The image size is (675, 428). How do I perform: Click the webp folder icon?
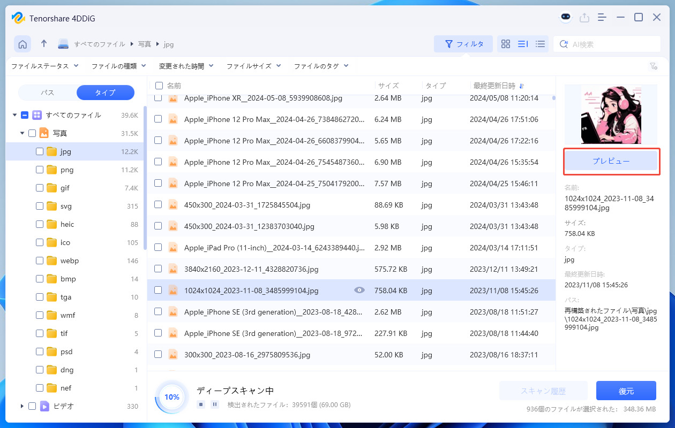(52, 261)
